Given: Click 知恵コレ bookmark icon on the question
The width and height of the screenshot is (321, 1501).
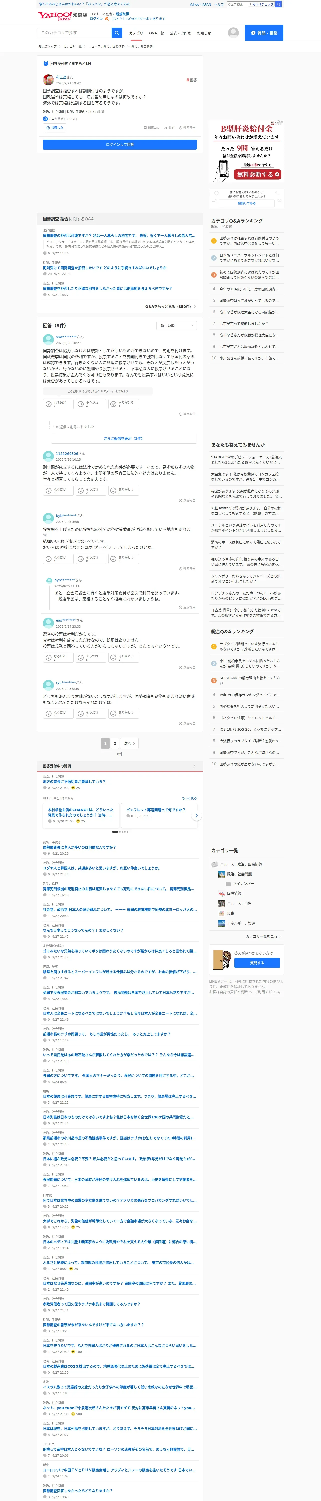Looking at the screenshot, I should point(151,128).
